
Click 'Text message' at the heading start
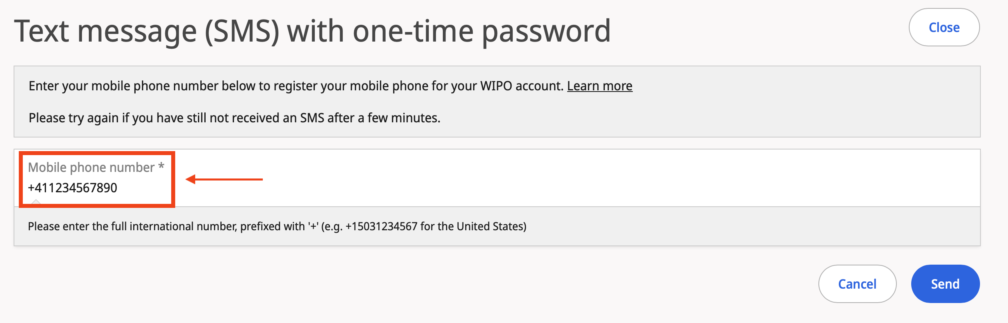click(x=106, y=31)
